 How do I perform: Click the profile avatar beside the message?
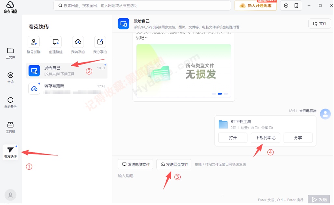[325, 114]
